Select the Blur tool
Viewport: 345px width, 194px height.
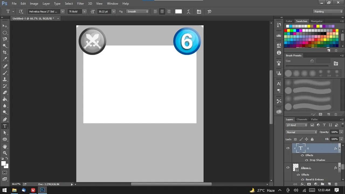5,106
